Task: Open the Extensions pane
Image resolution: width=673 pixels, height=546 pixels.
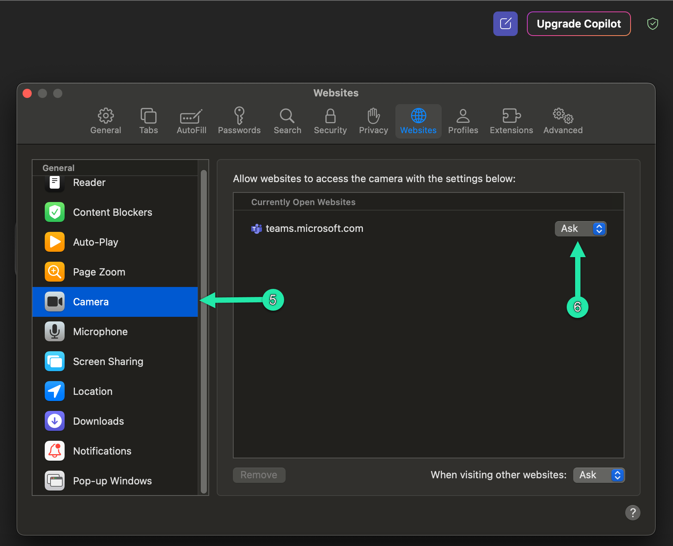Action: point(511,121)
